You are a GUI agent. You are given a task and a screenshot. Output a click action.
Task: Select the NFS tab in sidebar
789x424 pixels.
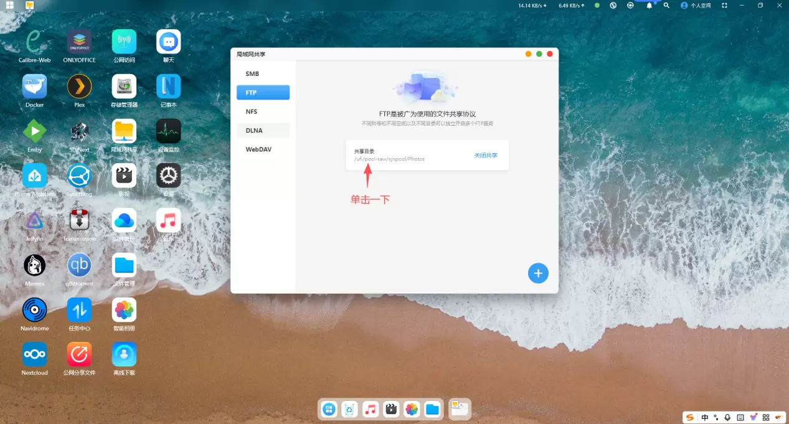click(252, 111)
